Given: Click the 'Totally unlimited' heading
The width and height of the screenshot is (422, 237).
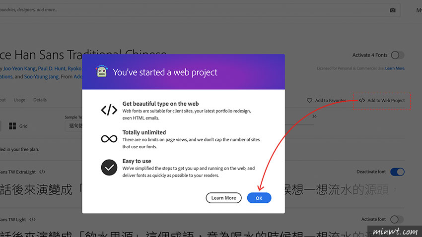Looking at the screenshot, I should tap(144, 132).
